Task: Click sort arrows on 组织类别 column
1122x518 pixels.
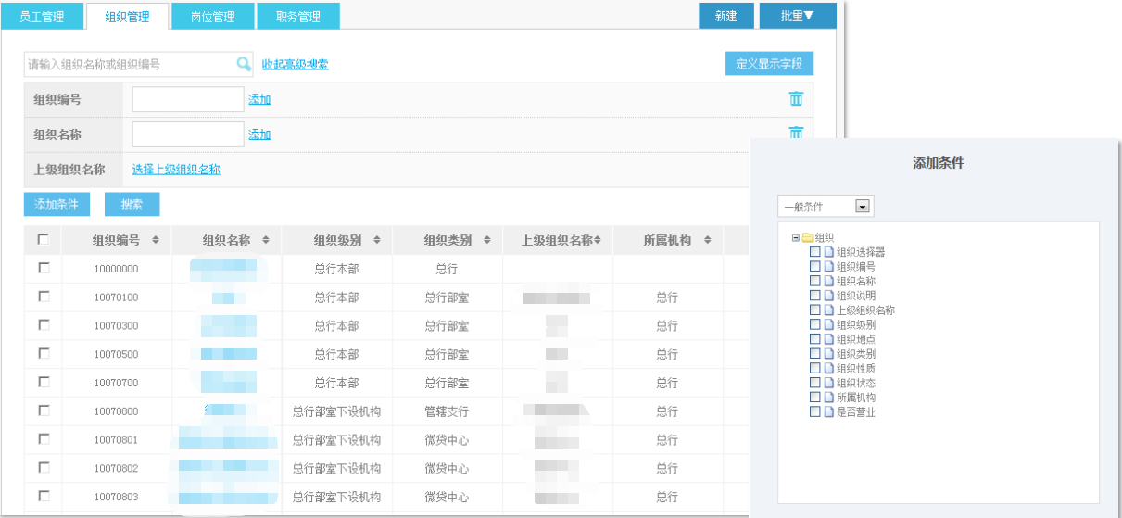Action: click(486, 240)
